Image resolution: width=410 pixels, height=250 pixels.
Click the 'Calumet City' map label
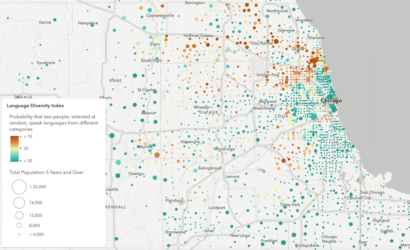pos(359,198)
